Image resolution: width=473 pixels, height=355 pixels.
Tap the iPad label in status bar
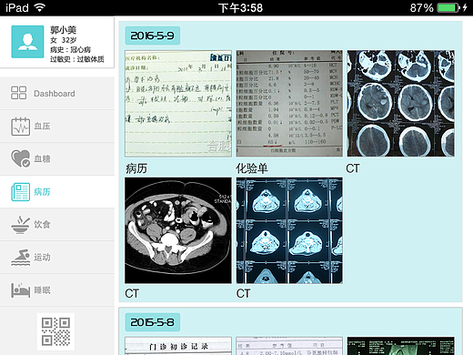(x=17, y=7)
